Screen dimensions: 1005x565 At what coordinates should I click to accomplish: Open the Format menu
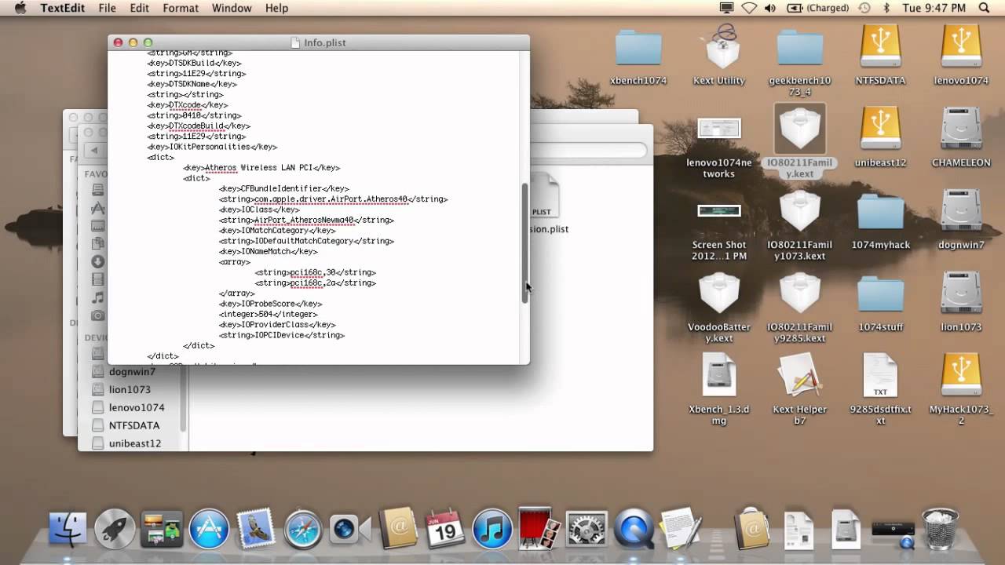[181, 8]
